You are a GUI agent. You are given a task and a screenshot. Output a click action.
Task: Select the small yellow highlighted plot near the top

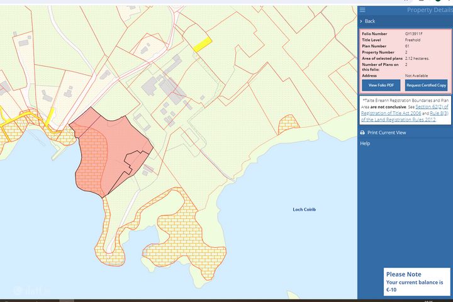click(x=201, y=43)
